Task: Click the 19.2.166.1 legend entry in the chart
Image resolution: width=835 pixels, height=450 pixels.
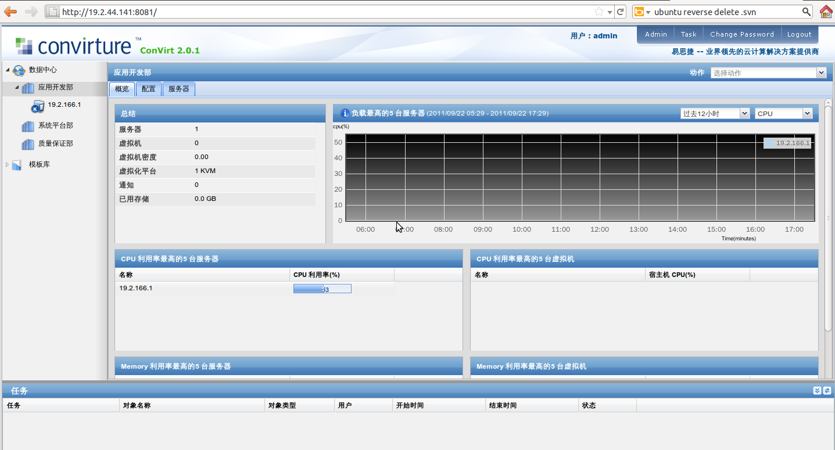Action: coord(787,143)
